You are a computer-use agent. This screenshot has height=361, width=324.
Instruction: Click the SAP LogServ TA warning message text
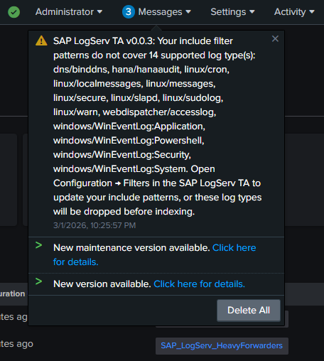click(158, 126)
